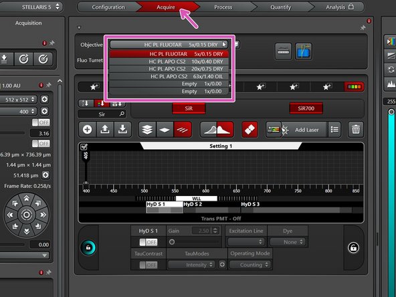Select the 63x/1.40 OIL objective
This screenshot has height=297, width=396.
click(169, 76)
